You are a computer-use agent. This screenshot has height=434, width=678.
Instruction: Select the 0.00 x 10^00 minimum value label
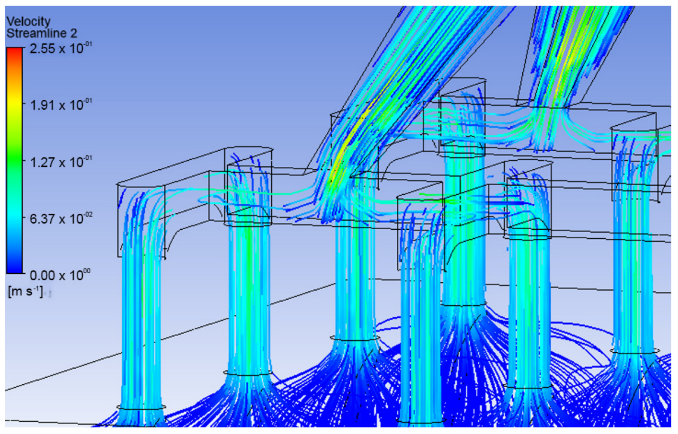[60, 275]
